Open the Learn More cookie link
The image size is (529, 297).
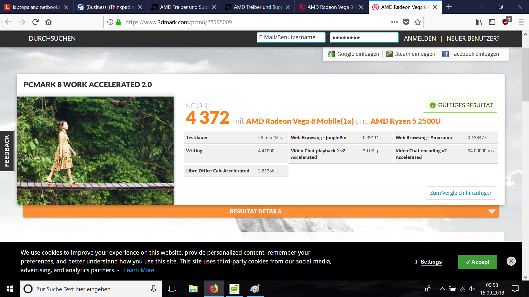point(139,270)
